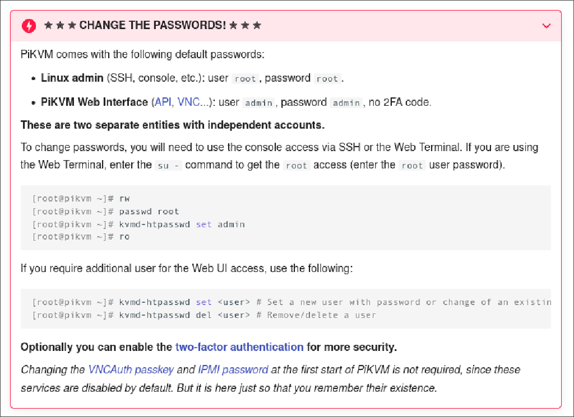Click the three stars before the title
This screenshot has height=417, width=574.
pyautogui.click(x=60, y=26)
